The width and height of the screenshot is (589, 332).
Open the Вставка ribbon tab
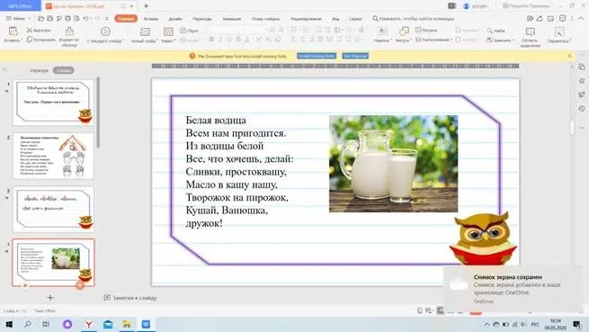tap(151, 18)
